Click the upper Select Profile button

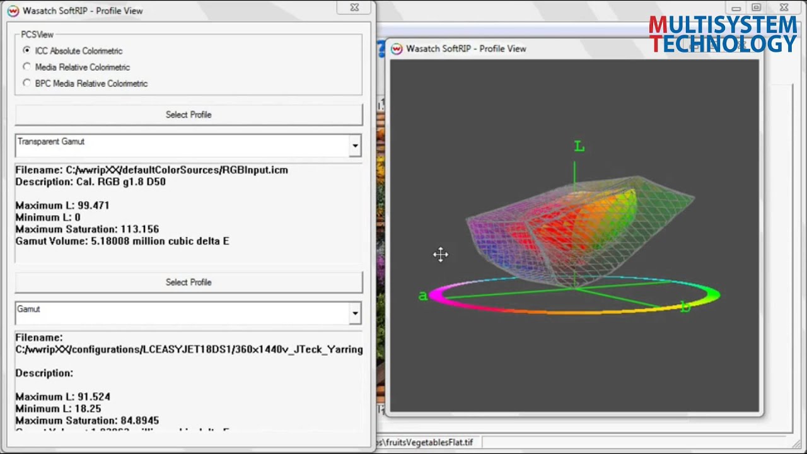pos(189,115)
